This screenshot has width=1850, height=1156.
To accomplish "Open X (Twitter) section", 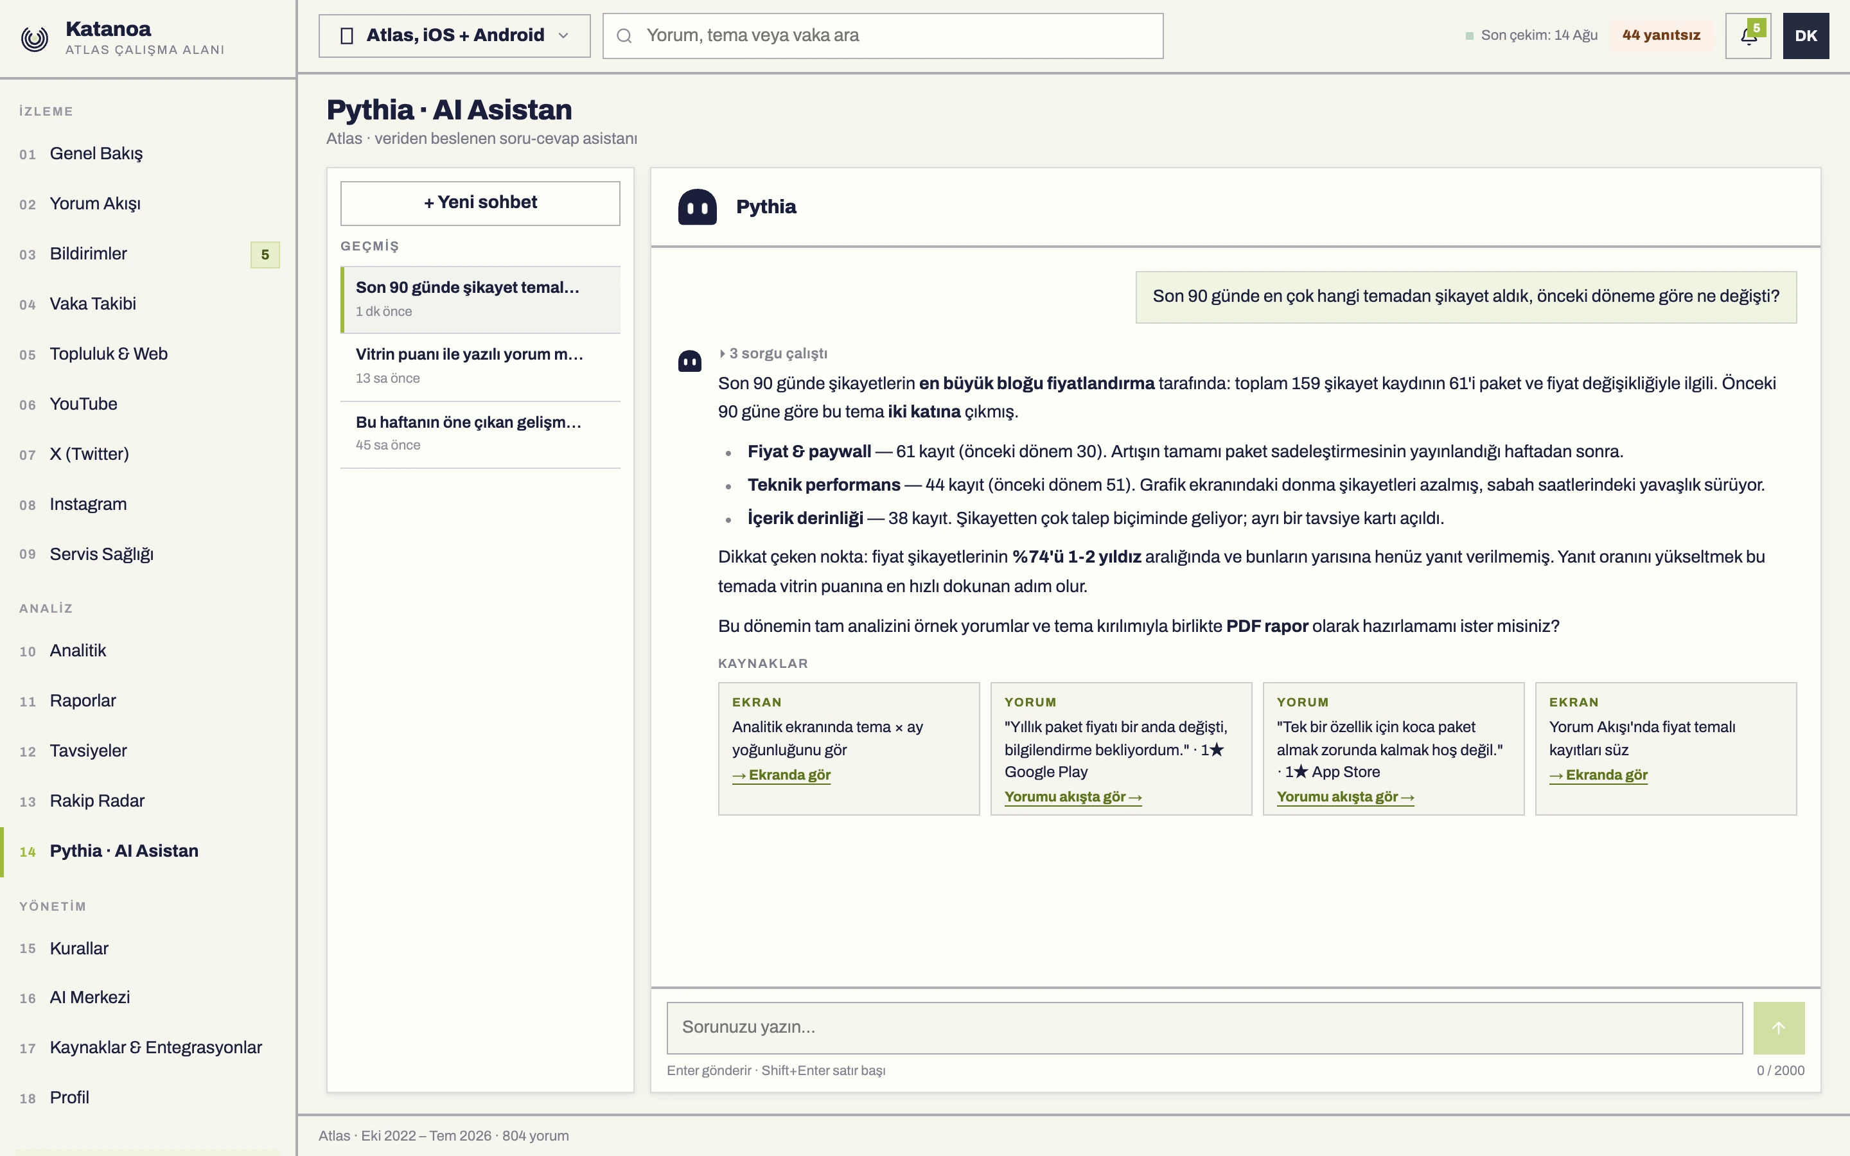I will pos(148,454).
